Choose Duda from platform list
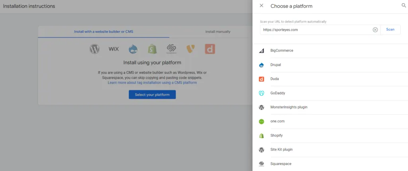Viewport: 408px width, 171px height. [x=275, y=79]
